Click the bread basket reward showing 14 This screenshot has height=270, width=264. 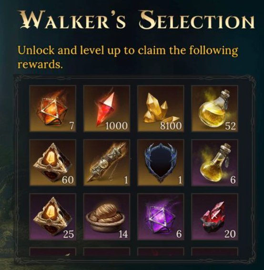pos(107,217)
